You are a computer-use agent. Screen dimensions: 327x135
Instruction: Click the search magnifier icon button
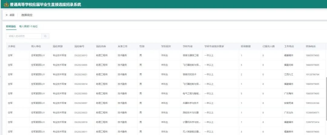[x=45, y=36]
